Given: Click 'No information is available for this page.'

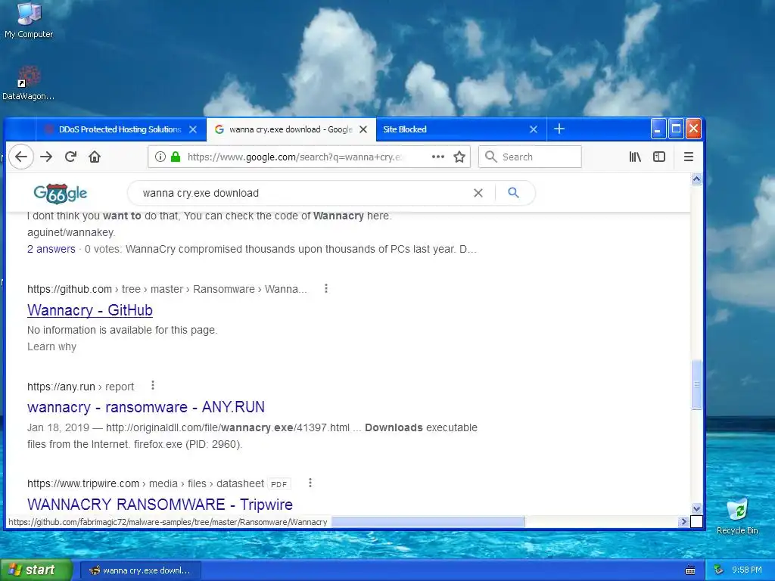Looking at the screenshot, I should pos(122,330).
